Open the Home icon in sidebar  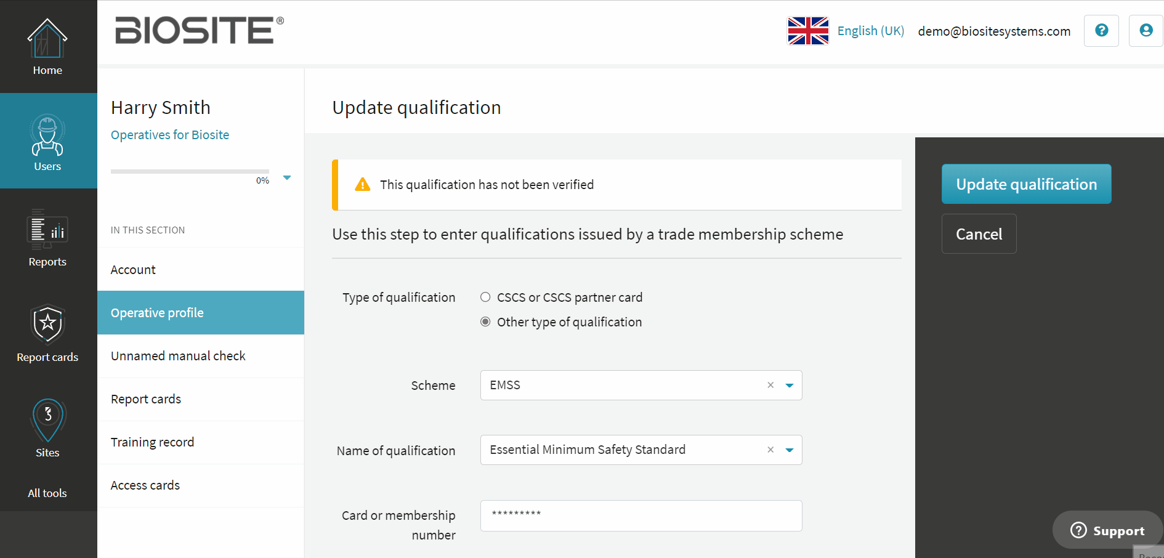tap(47, 38)
